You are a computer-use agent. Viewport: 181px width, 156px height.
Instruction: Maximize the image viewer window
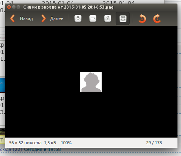[18, 7]
